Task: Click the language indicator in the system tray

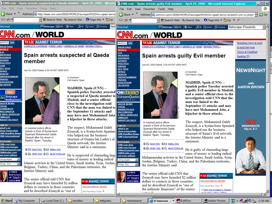Action: [x=233, y=201]
